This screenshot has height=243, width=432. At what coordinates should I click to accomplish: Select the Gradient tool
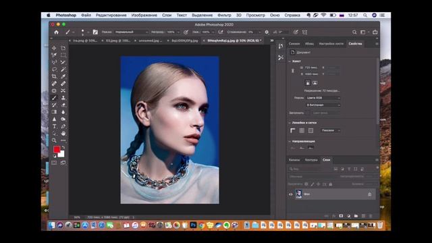click(54, 112)
